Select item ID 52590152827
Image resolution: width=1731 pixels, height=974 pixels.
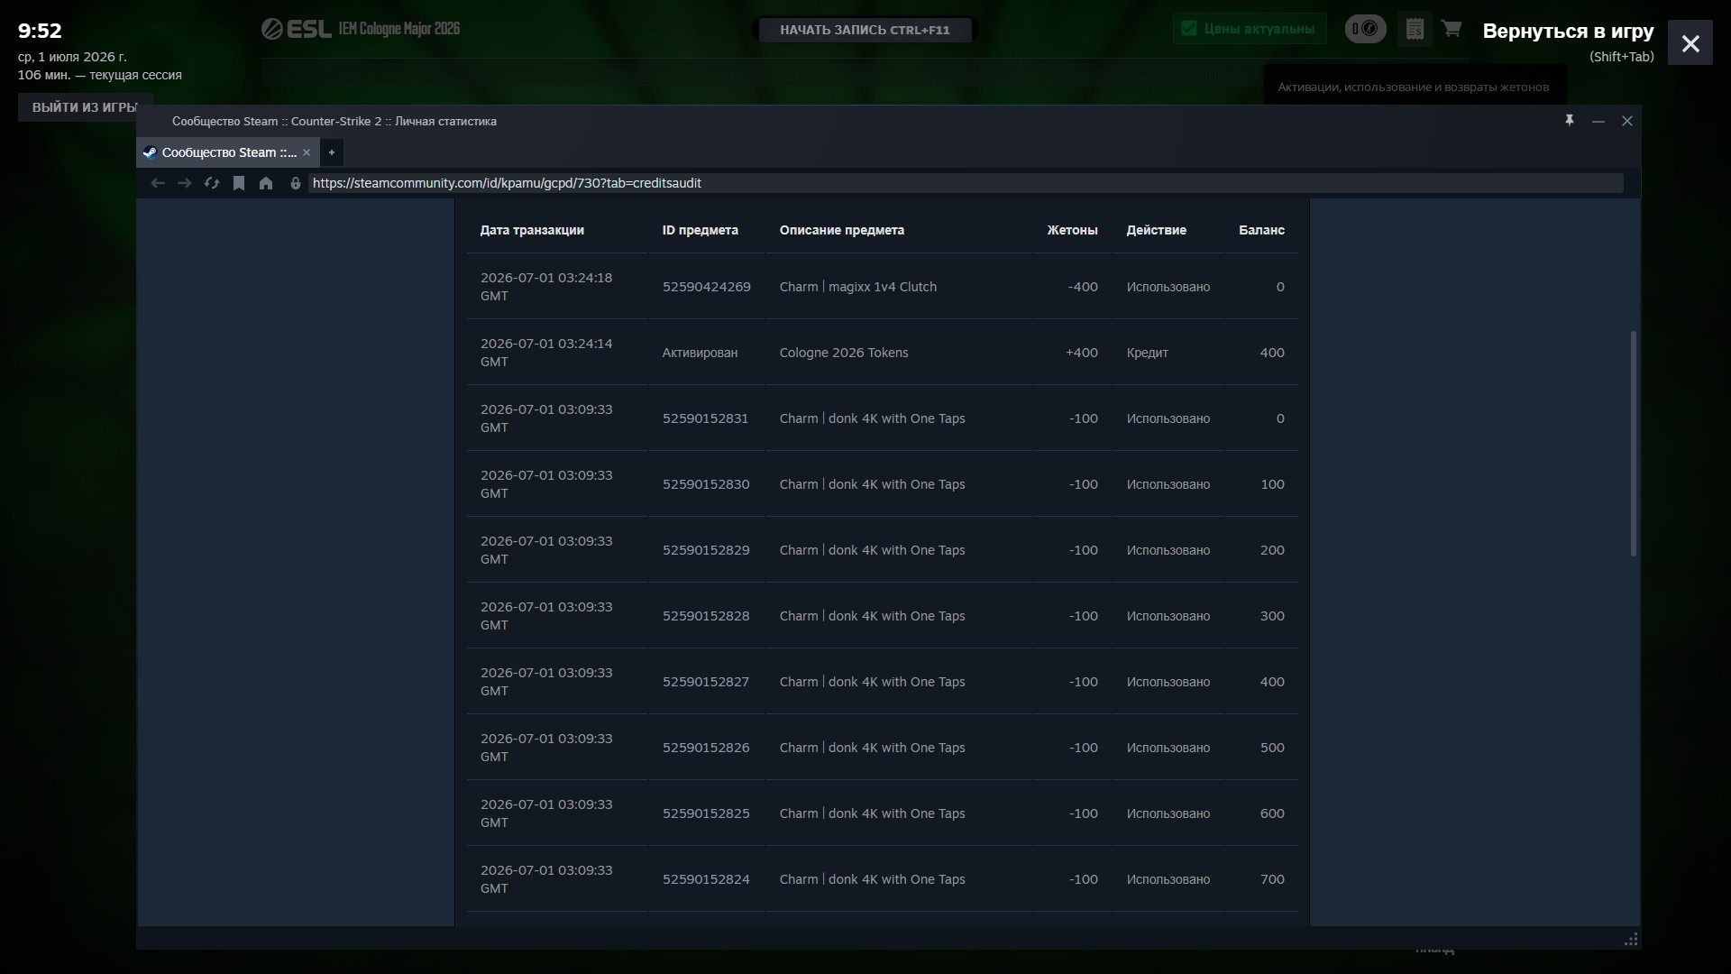[x=706, y=682]
